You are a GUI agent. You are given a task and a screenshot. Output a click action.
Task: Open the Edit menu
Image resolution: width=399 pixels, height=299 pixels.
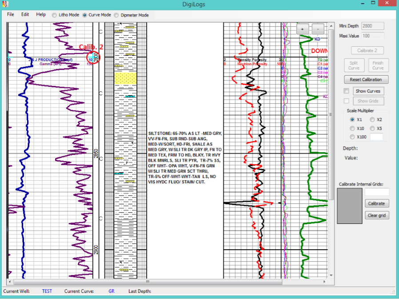25,15
